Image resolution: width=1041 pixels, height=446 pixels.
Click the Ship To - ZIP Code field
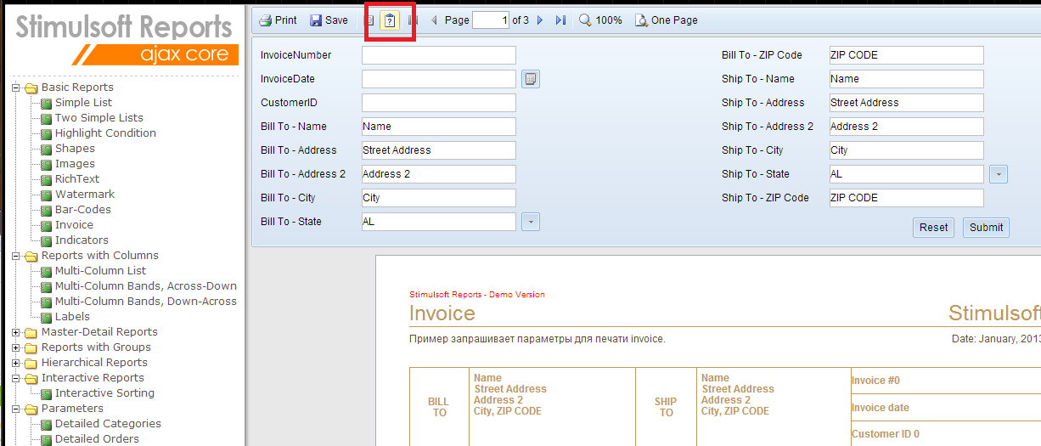(907, 198)
